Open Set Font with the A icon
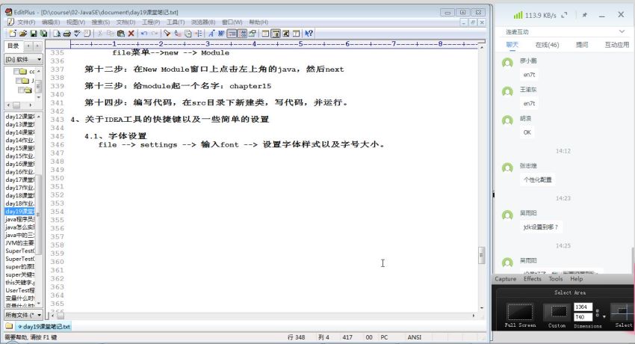Image resolution: width=635 pixels, height=344 pixels. 211,34
